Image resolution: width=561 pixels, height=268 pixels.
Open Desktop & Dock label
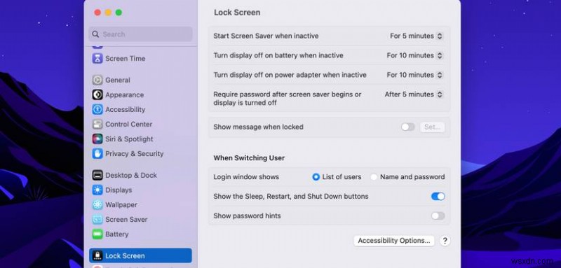pos(131,175)
